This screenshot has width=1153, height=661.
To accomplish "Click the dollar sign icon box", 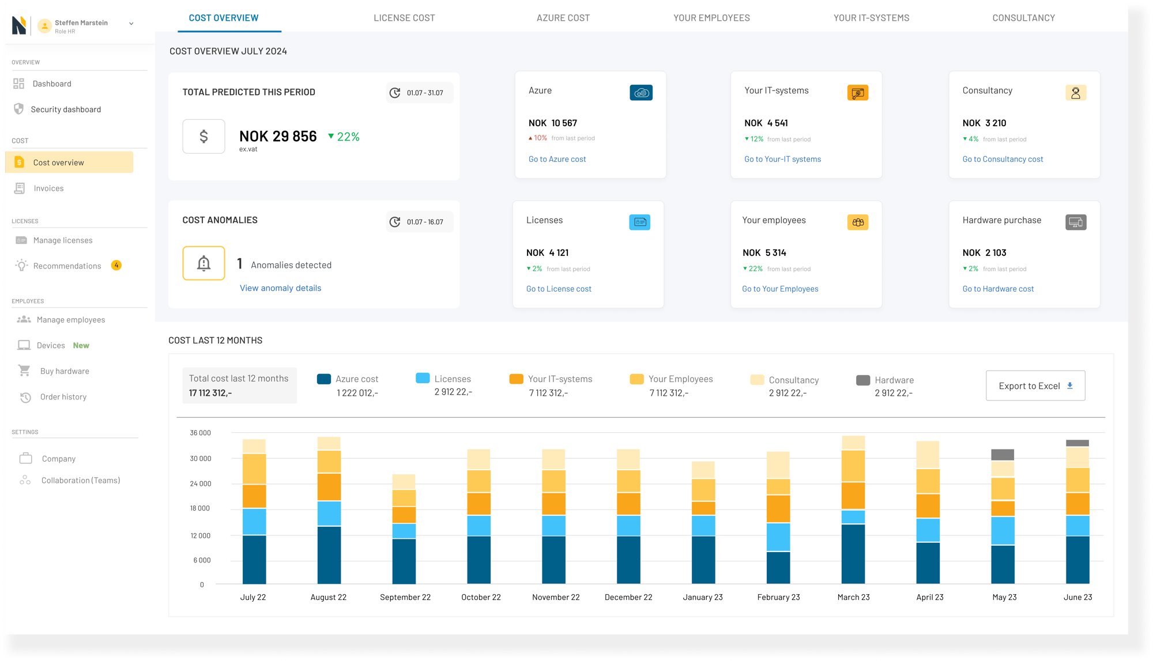I will pos(204,137).
